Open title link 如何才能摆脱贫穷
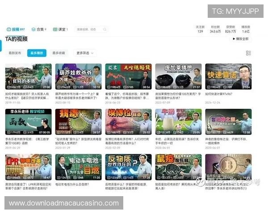 click(x=27, y=96)
